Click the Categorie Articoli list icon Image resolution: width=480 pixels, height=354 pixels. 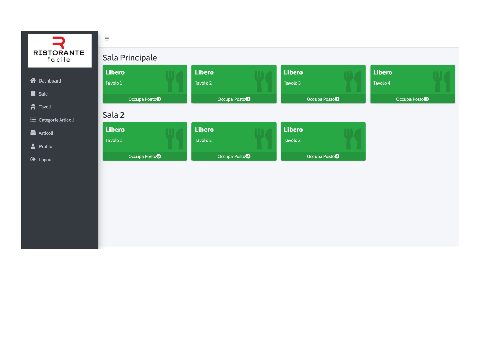33,120
